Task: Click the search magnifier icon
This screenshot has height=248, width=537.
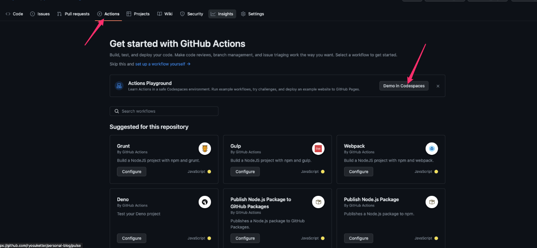Action: click(x=117, y=111)
